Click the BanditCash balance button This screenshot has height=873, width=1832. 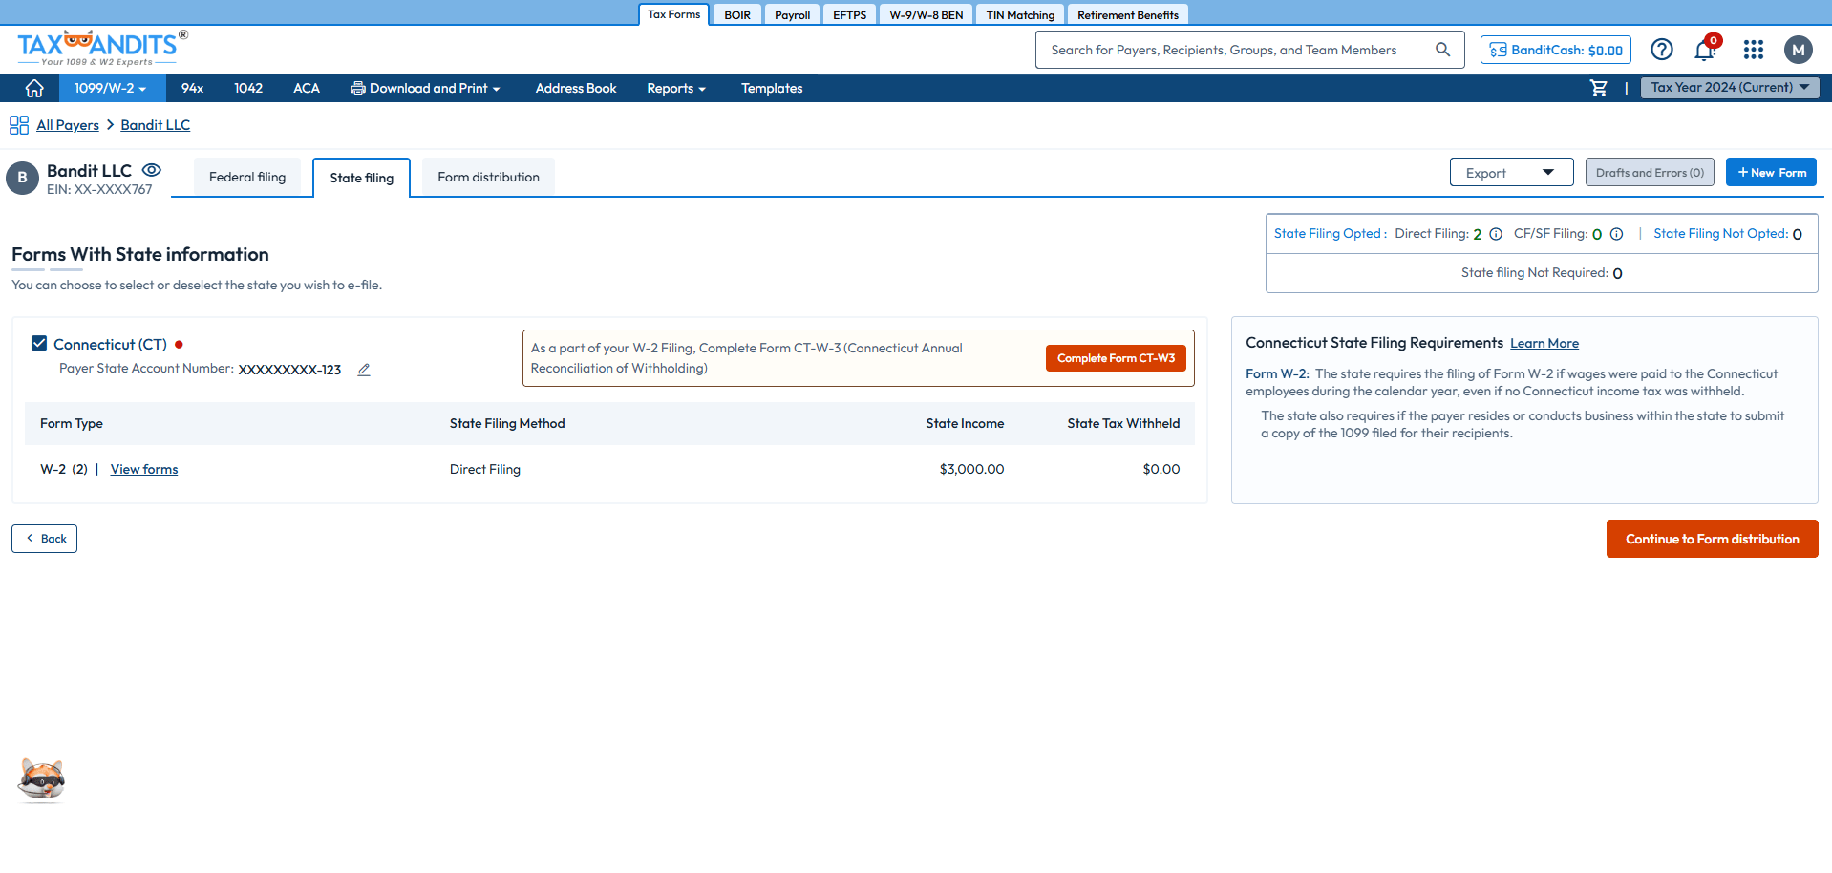pyautogui.click(x=1556, y=50)
